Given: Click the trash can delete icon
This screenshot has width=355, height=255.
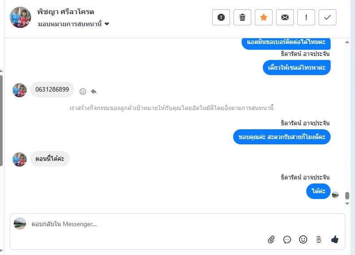Looking at the screenshot, I should (242, 17).
